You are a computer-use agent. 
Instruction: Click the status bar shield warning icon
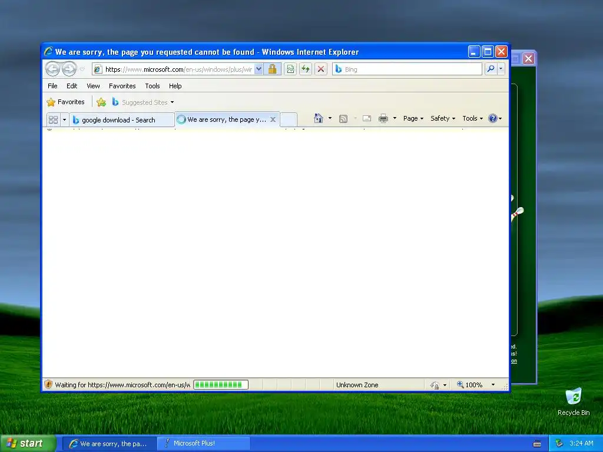pyautogui.click(x=48, y=384)
